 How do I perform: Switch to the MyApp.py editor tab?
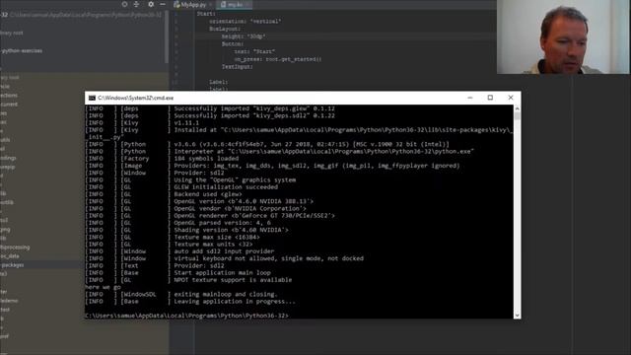192,5
